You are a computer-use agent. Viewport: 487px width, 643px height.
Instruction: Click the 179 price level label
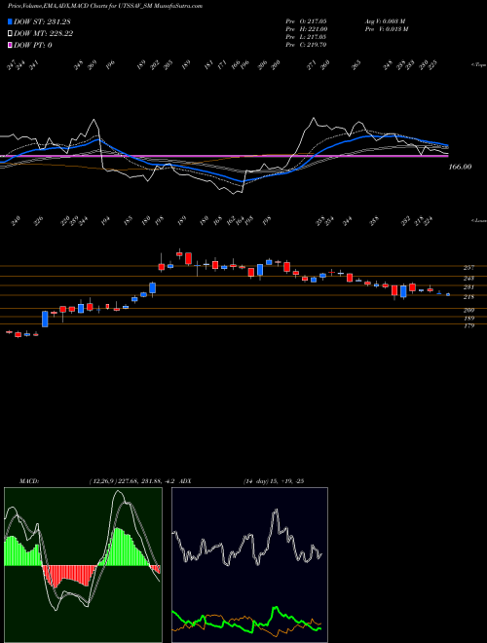(x=468, y=326)
